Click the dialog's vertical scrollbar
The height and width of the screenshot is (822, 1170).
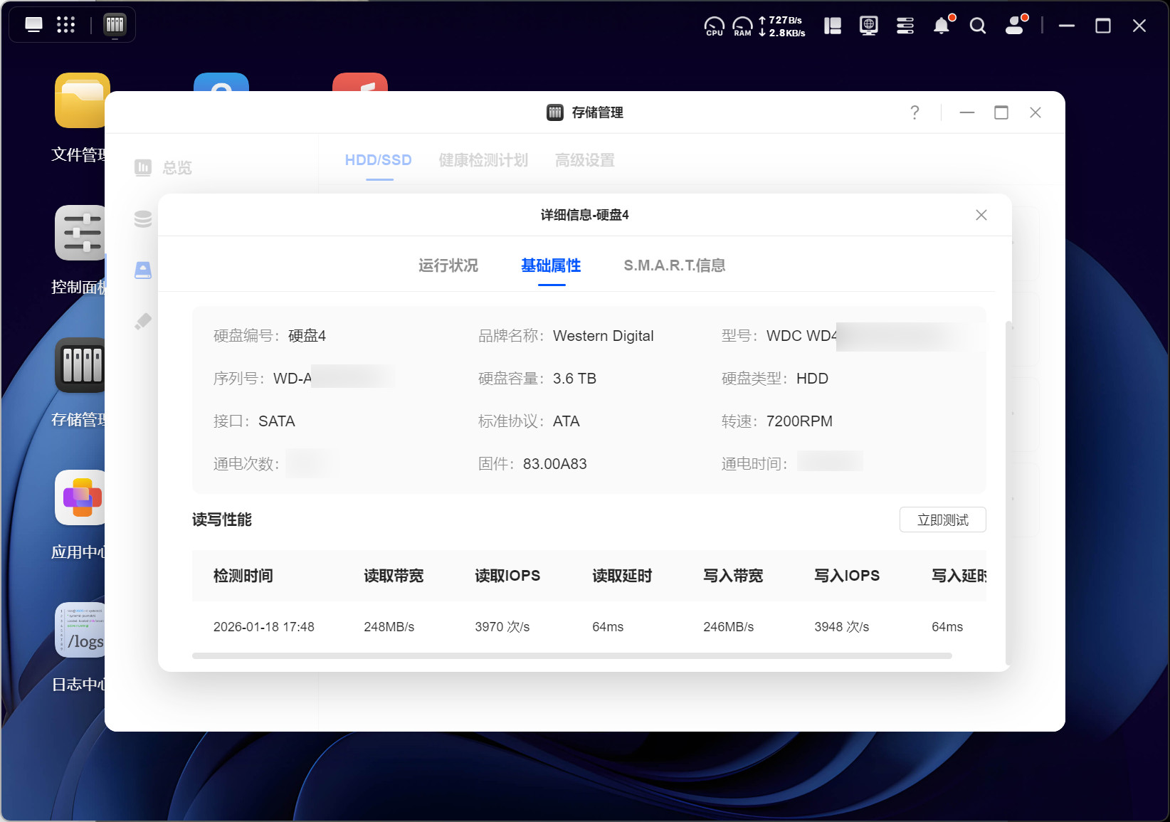click(1008, 492)
